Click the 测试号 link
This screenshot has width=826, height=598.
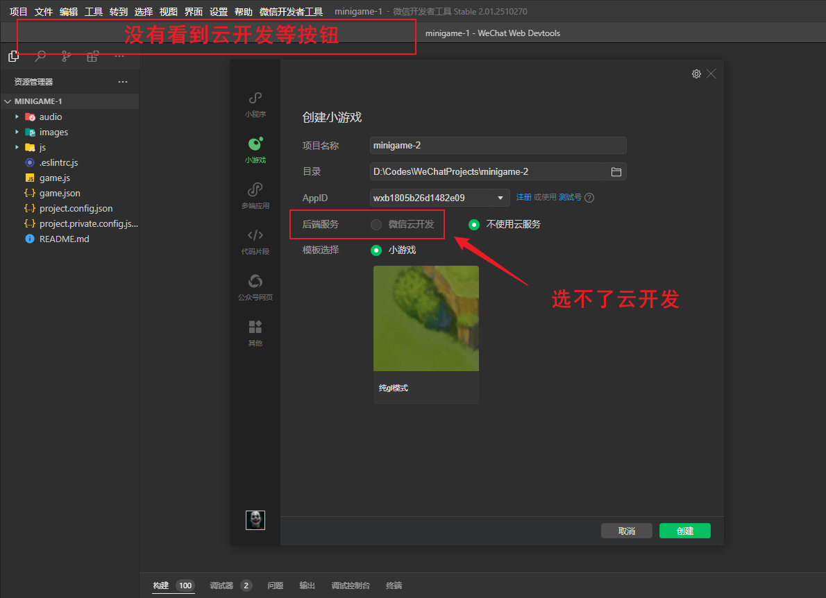[x=570, y=197]
